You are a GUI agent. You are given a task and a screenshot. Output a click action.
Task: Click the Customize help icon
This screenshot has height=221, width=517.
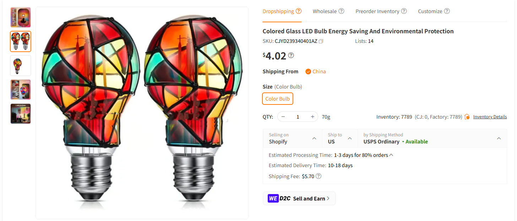click(x=447, y=11)
